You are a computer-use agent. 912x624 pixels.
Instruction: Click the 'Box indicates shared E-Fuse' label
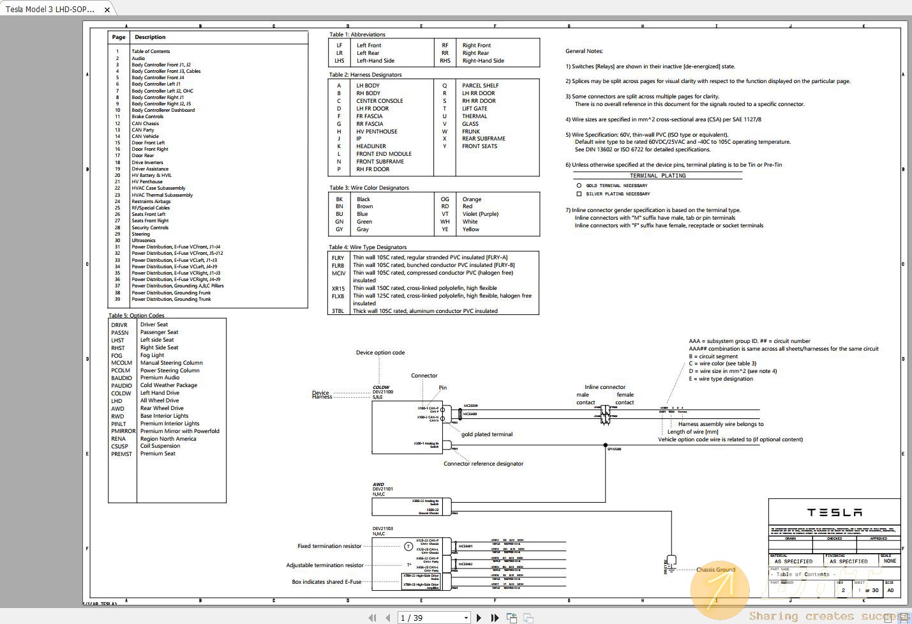[327, 582]
